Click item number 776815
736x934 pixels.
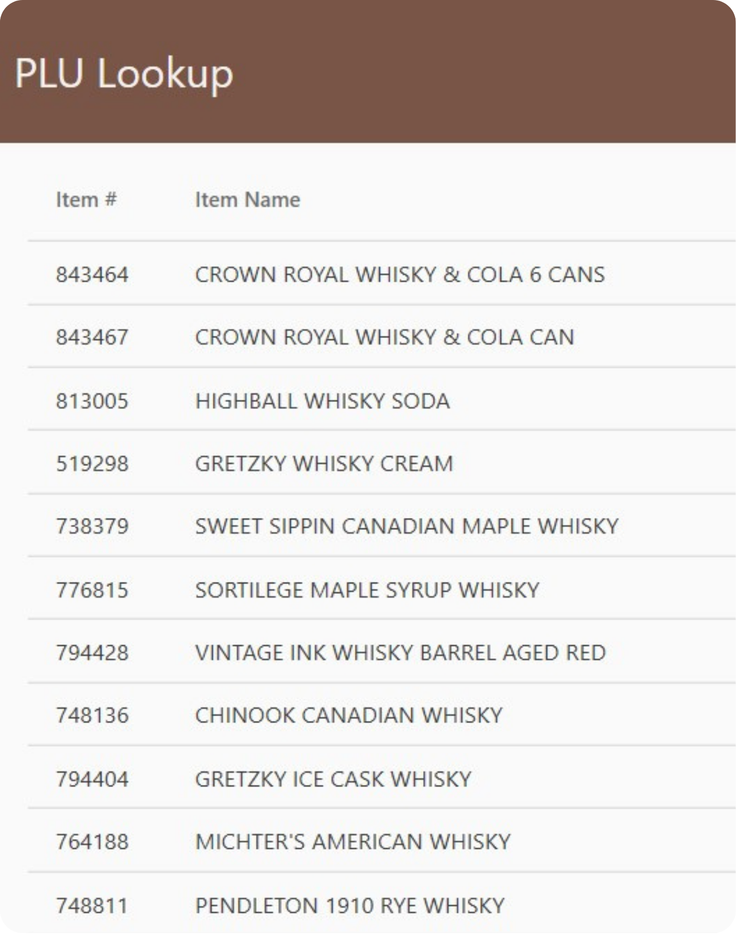[92, 590]
